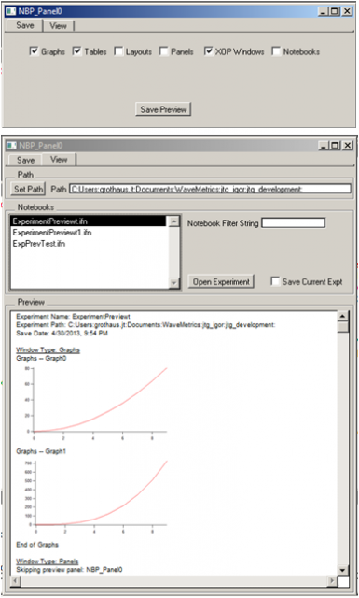Viewport: 359px width, 598px height.
Task: Click the preview horizontal scroll-right arrow
Action: tap(332, 581)
